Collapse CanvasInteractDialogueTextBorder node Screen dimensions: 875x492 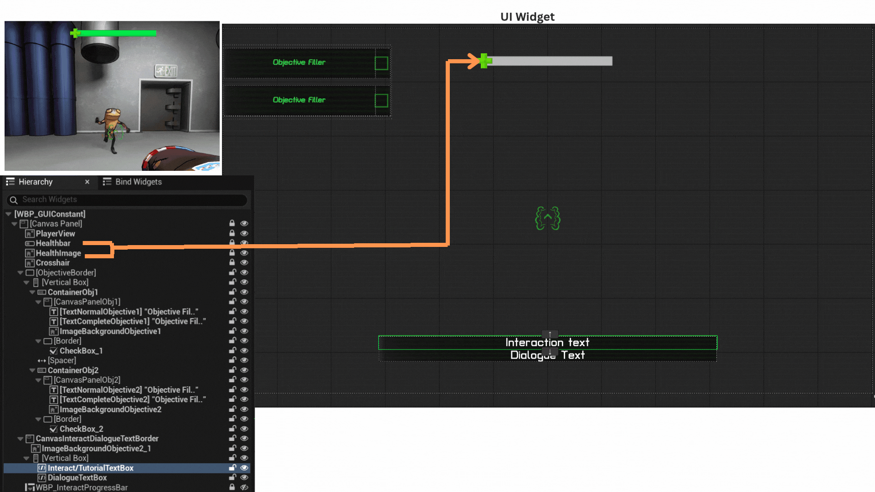21,439
